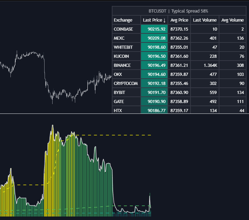Select the CRYPTOCOM exchange cell

[126, 83]
